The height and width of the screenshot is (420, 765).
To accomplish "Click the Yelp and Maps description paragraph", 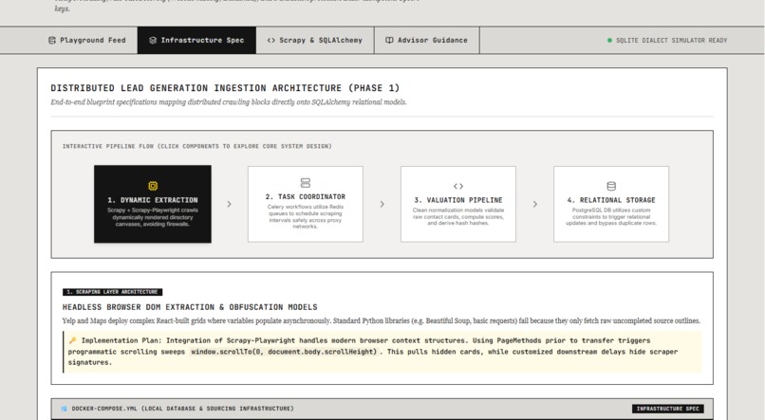I will click(381, 320).
